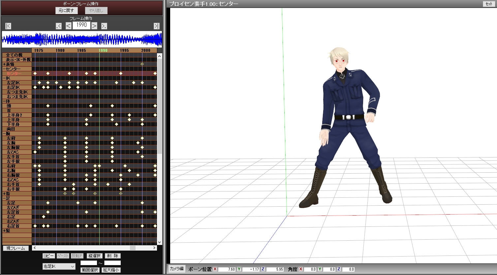Screen dimensions: 497x275
Task: Click the angle Z field
Action: click(x=348, y=269)
